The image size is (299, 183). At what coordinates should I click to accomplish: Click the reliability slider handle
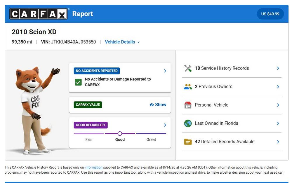click(x=120, y=133)
